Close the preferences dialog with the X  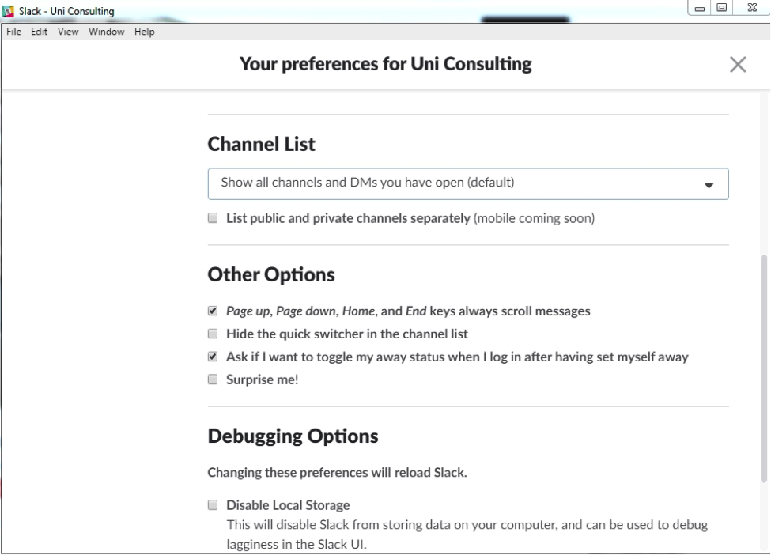click(739, 65)
